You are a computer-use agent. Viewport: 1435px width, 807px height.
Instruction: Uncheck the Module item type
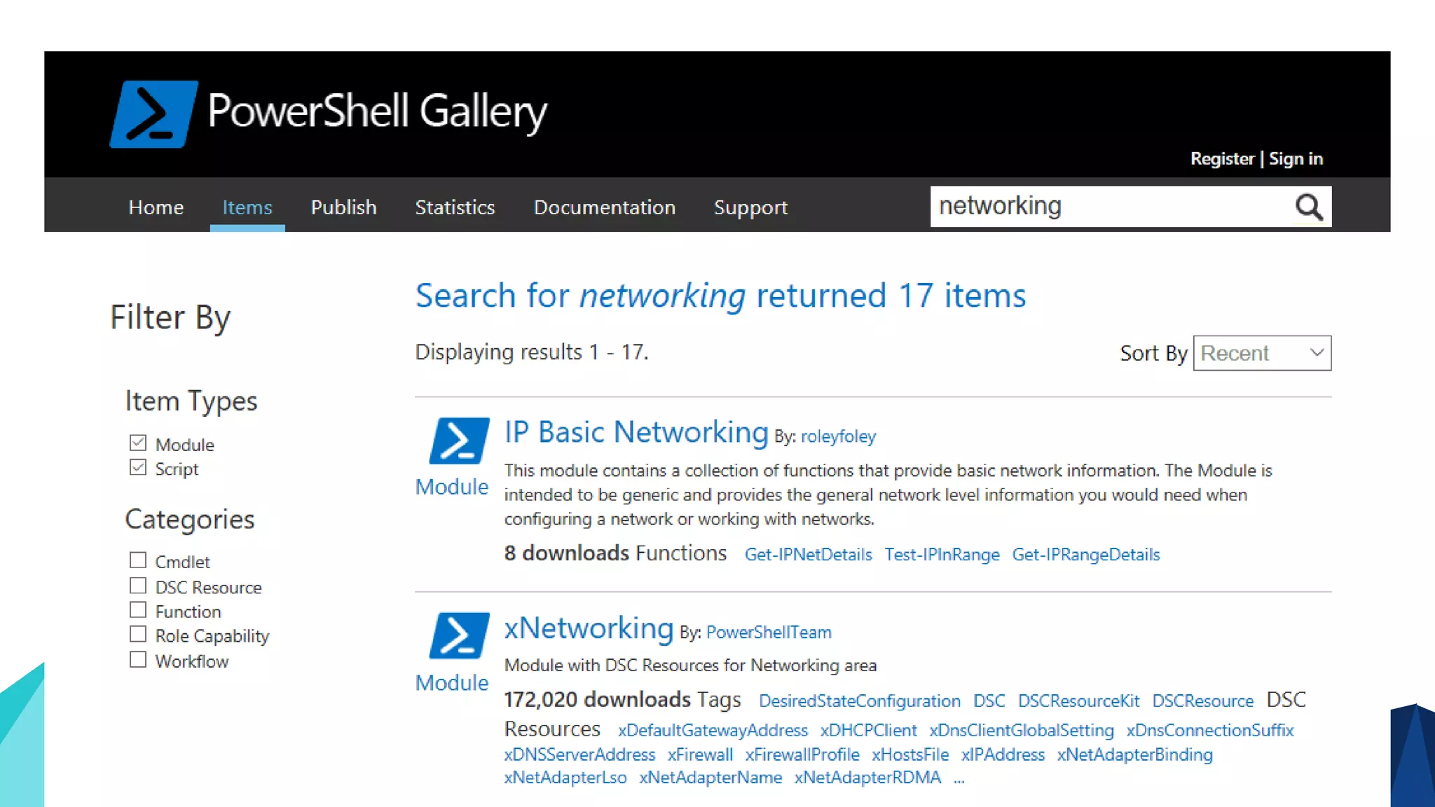[x=138, y=443]
